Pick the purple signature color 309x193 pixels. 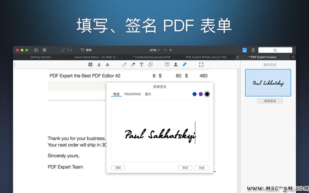(201, 94)
